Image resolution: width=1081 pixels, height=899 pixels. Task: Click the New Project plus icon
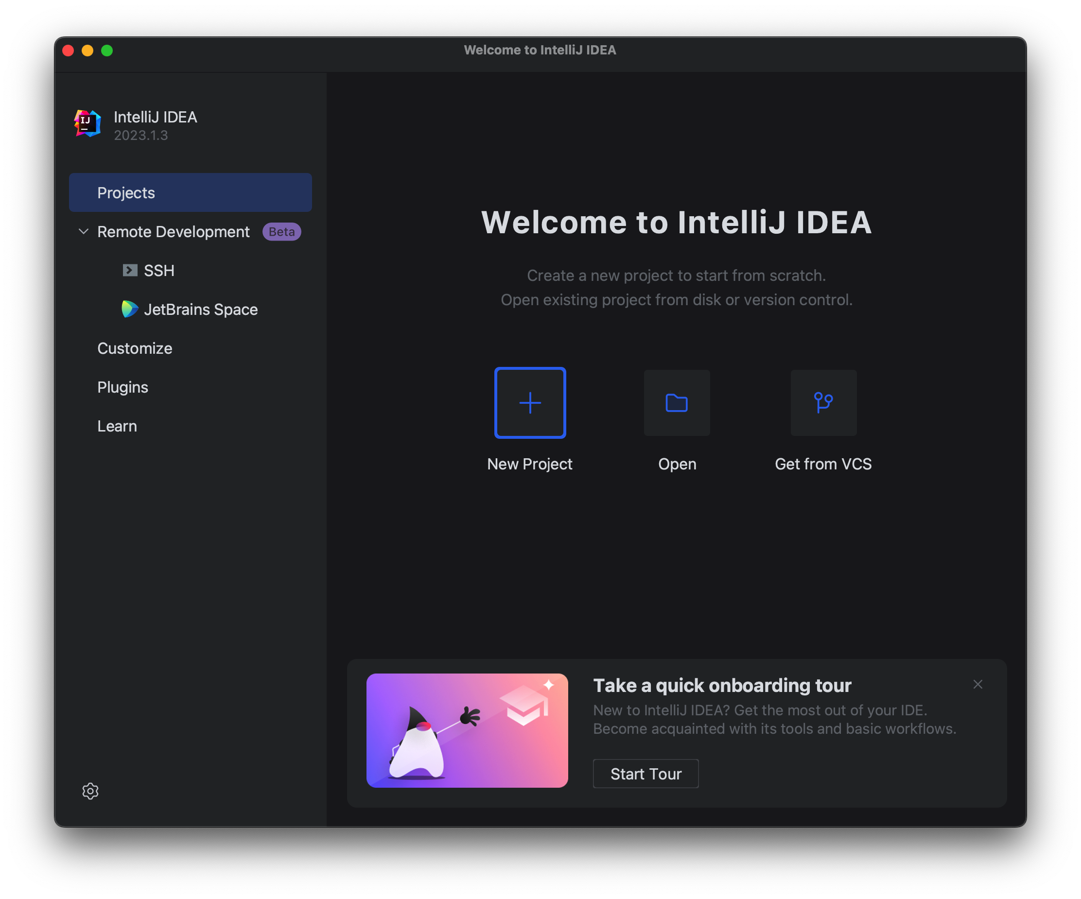[530, 402]
